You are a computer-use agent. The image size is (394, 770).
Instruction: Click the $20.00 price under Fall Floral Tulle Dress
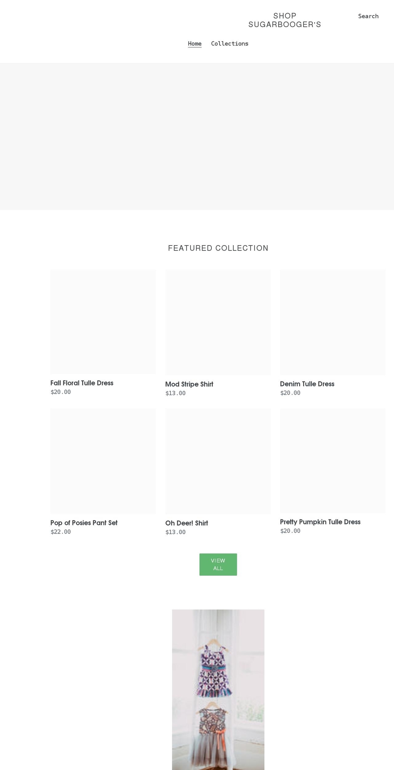[61, 392]
